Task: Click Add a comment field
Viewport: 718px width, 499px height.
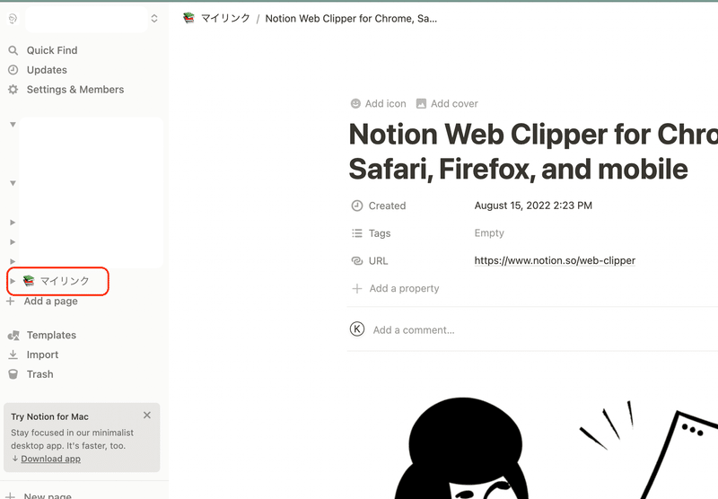Action: 414,330
